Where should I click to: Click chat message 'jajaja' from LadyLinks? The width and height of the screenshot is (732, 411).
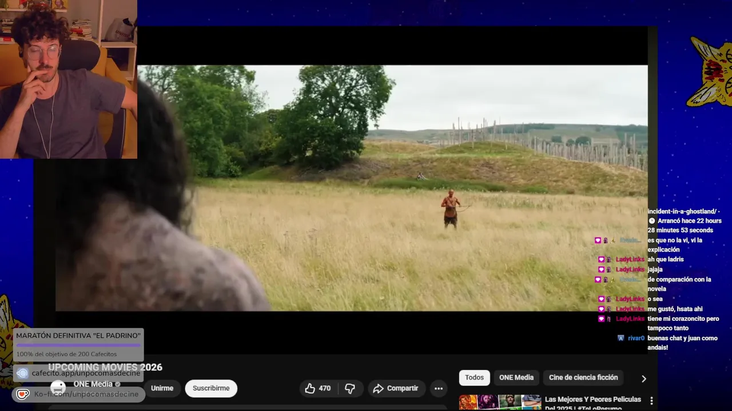[x=655, y=269]
